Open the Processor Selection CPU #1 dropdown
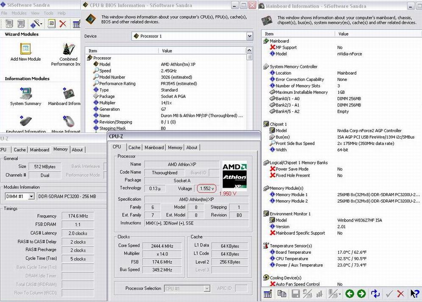This screenshot has height=302, width=422. pos(207,288)
